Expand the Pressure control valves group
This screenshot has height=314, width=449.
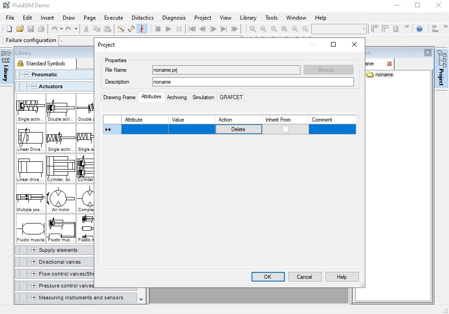[x=34, y=285]
